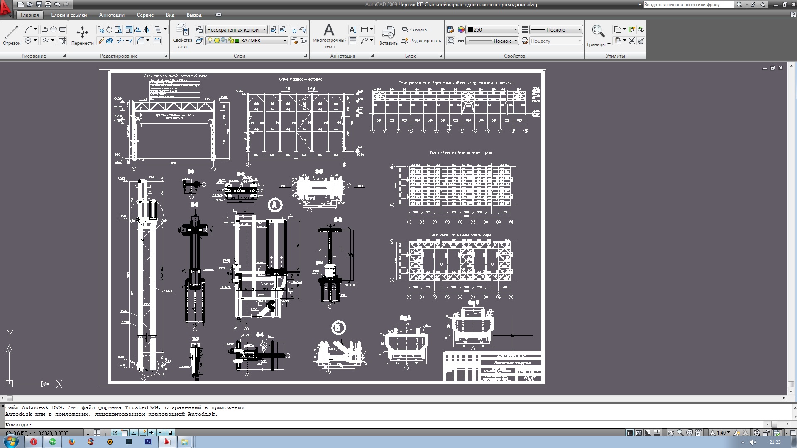This screenshot has width=797, height=448.
Task: Click the keyword search input field
Action: (689, 5)
